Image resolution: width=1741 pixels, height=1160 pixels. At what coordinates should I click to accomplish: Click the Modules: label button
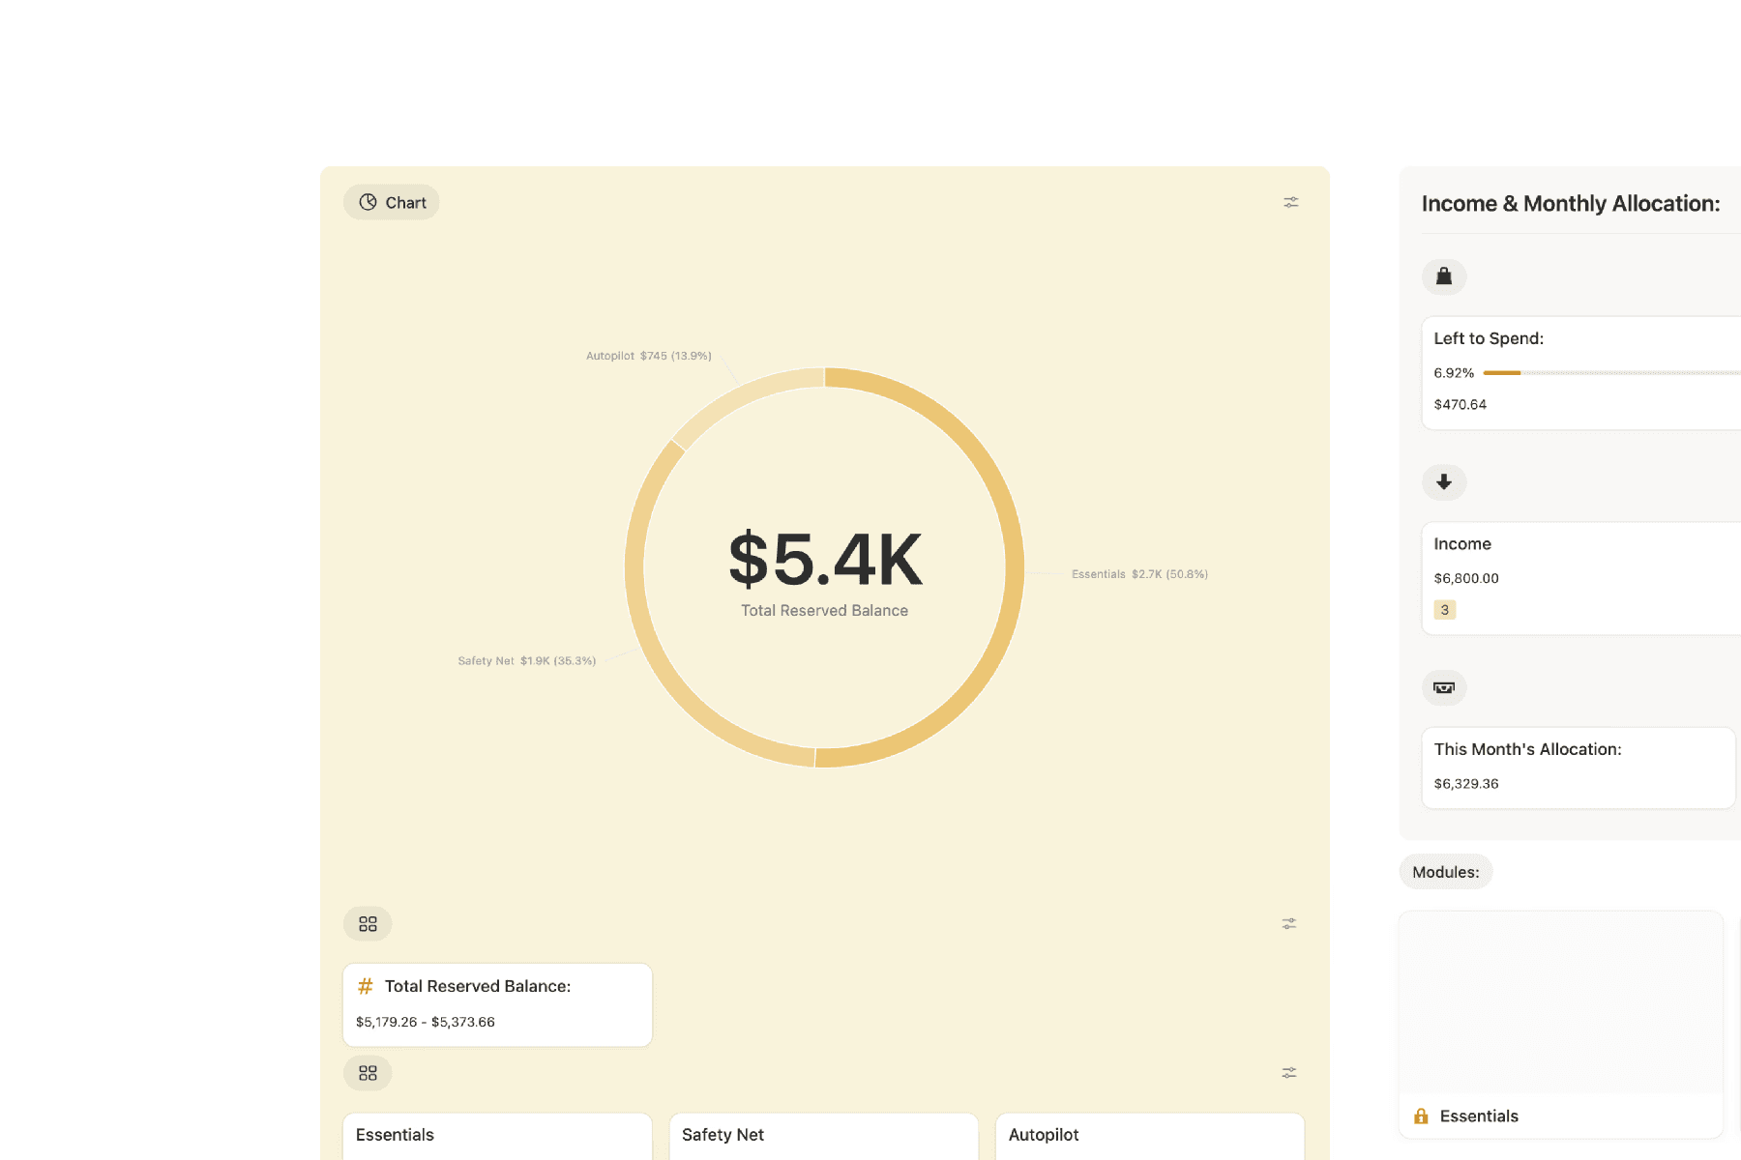[x=1446, y=872]
